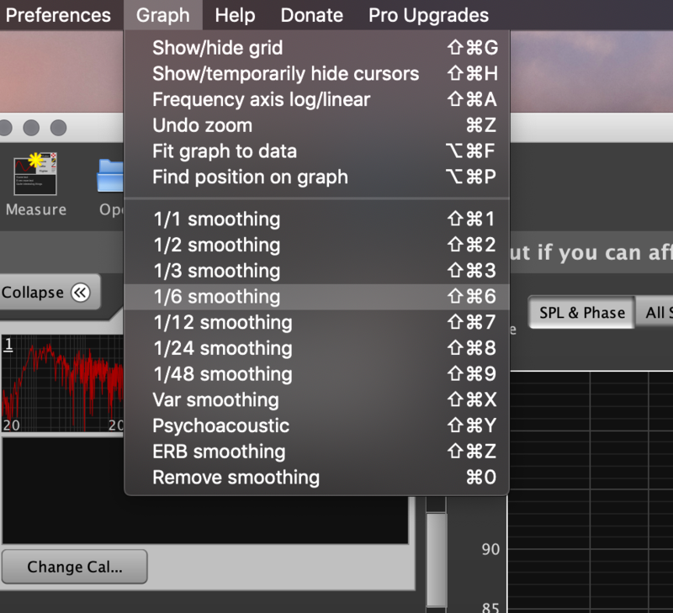Select the SPL & Phase tab
Screen dimensions: 673x613
pyautogui.click(x=581, y=313)
